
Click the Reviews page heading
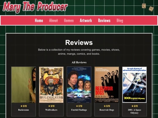79,43
